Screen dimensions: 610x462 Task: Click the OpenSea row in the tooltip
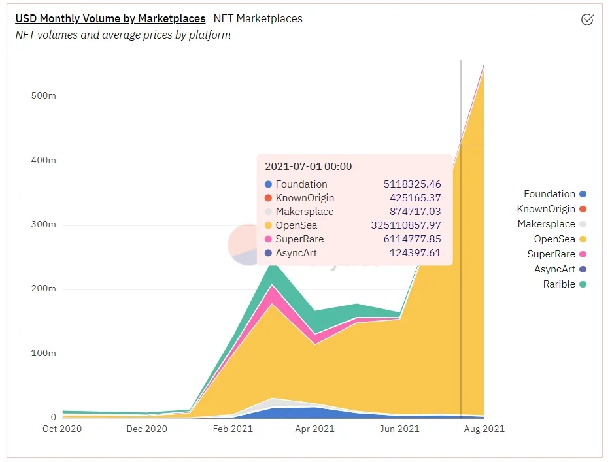[353, 225]
